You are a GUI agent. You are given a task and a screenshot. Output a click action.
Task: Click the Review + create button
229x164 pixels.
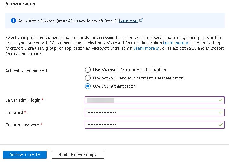(25, 155)
